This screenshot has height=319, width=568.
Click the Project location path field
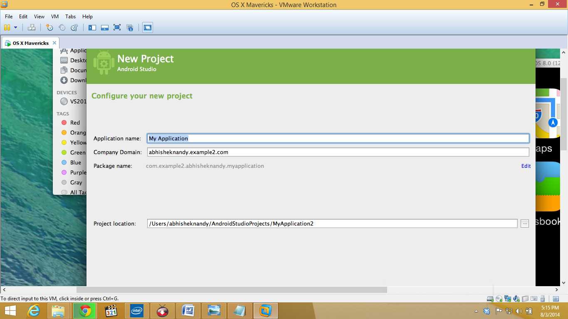(x=332, y=223)
